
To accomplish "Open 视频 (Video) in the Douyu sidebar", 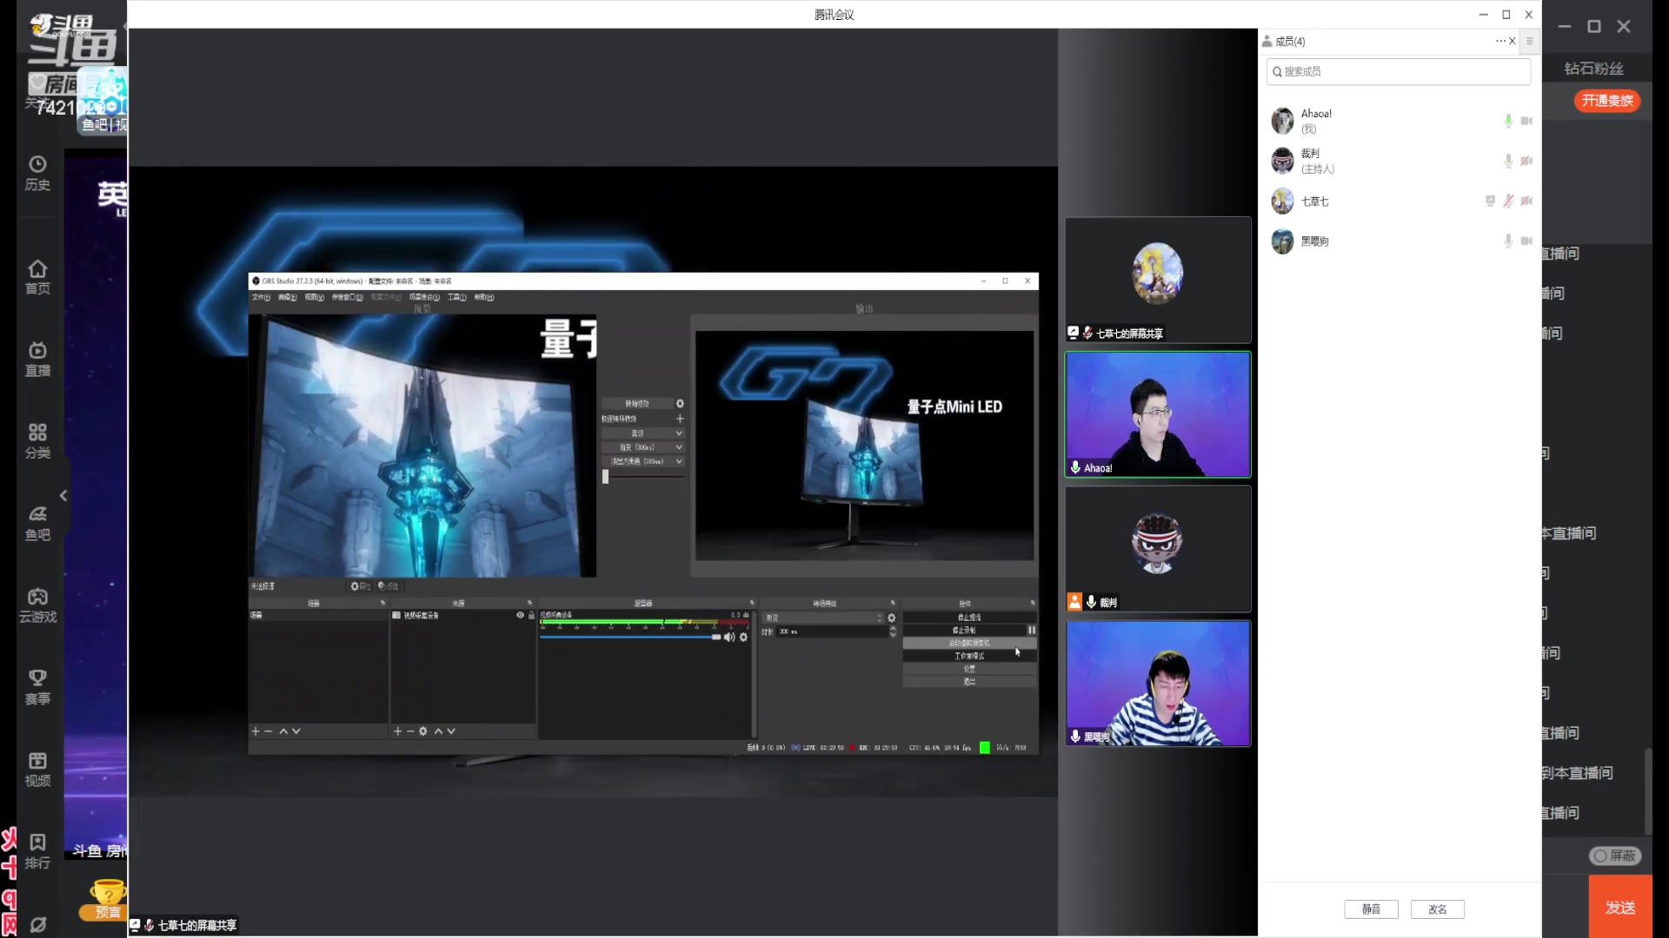I will 37,770.
